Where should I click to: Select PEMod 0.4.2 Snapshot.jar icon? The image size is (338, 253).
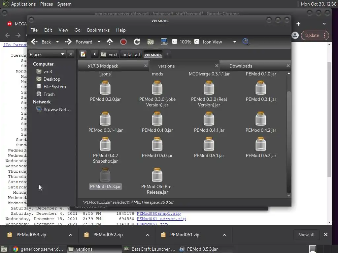105,144
